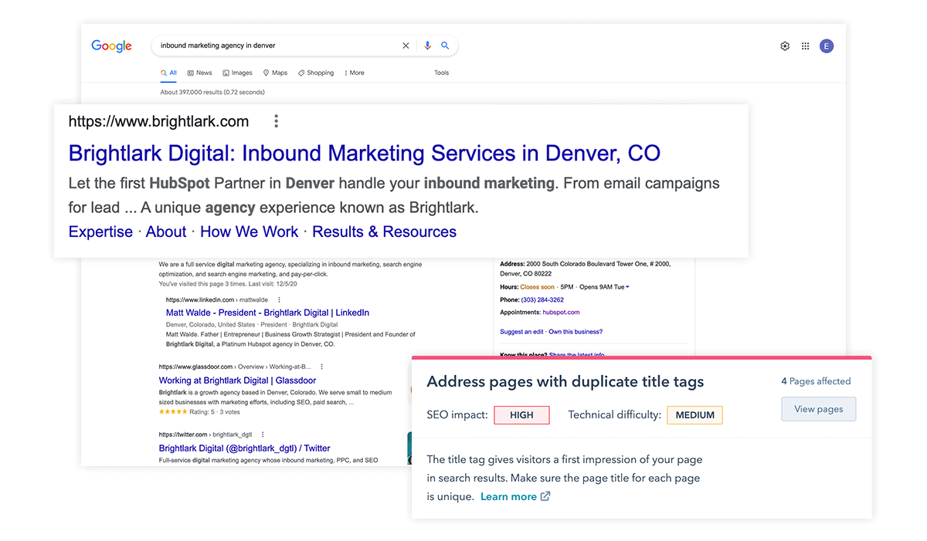Open the Expertise sitelink
The image size is (927, 541).
pyautogui.click(x=100, y=232)
